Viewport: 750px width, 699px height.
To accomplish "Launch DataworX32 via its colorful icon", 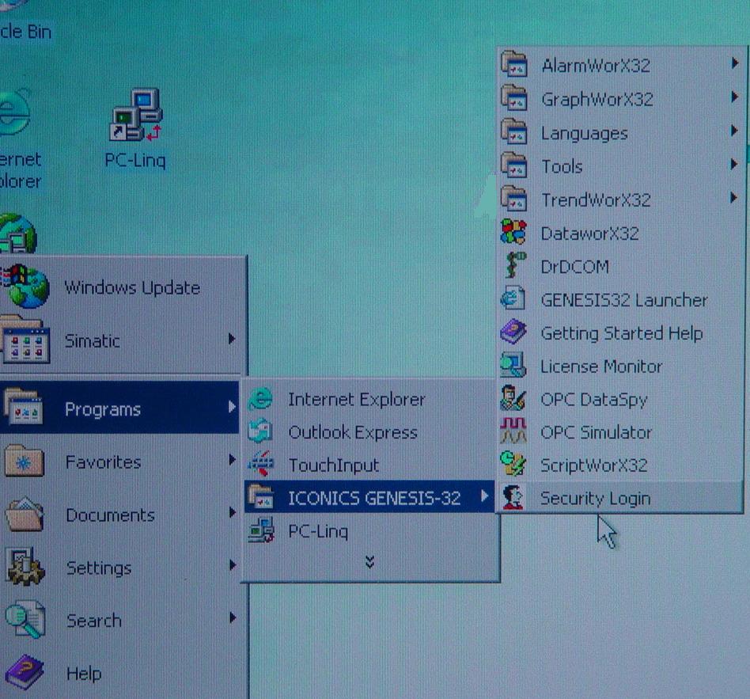I will [513, 232].
